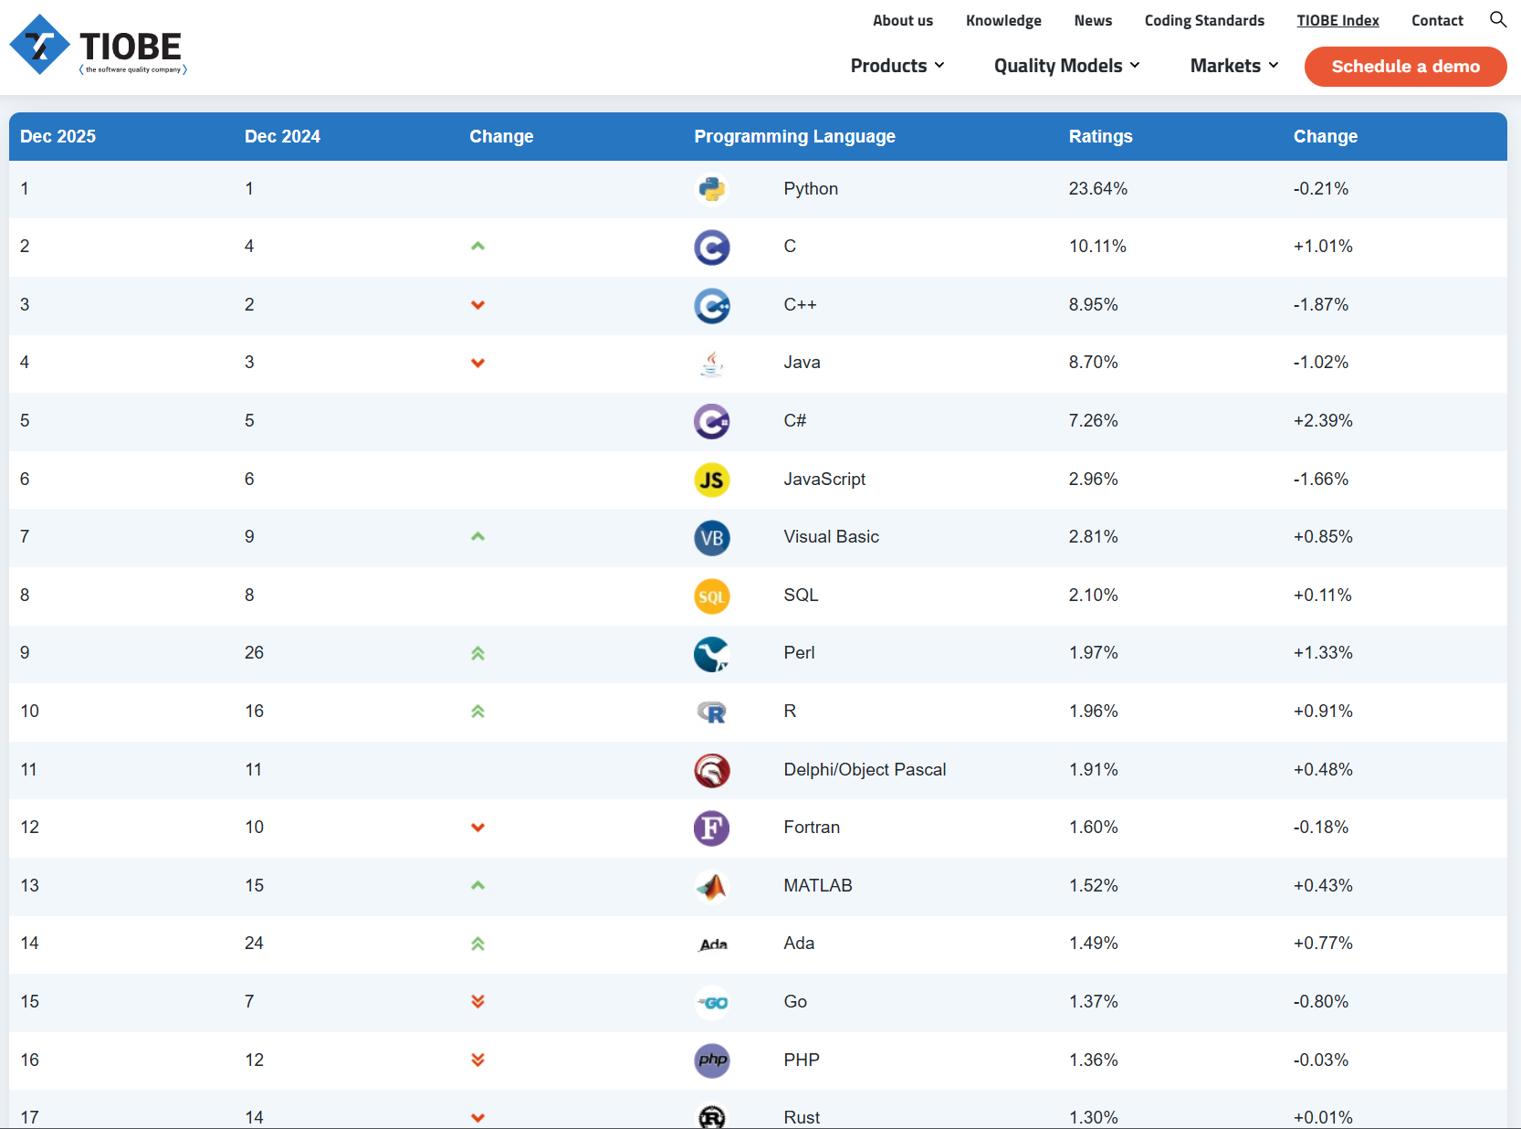This screenshot has width=1521, height=1129.
Task: Click the Java coffee cup icon
Action: (x=711, y=364)
